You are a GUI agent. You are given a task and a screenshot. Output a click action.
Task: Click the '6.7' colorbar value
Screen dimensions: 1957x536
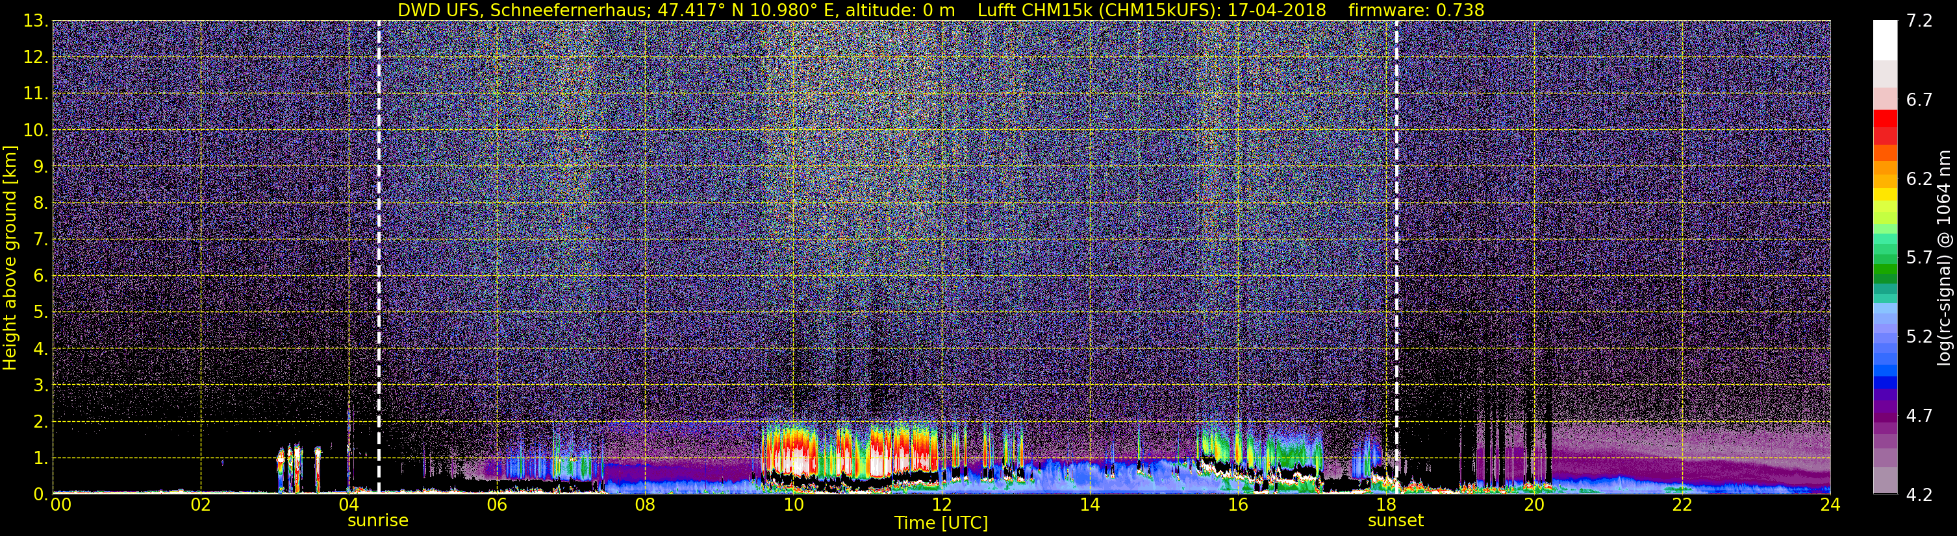coord(1919,99)
